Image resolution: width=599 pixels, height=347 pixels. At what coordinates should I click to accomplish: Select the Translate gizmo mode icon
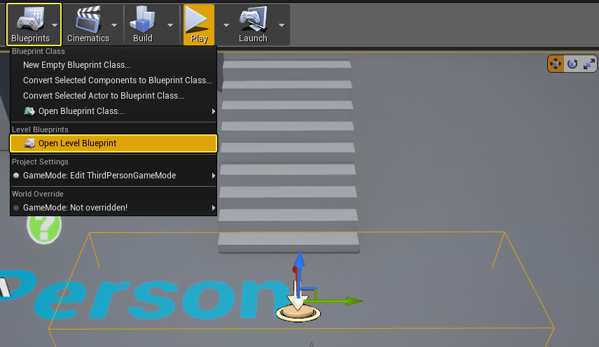(556, 64)
